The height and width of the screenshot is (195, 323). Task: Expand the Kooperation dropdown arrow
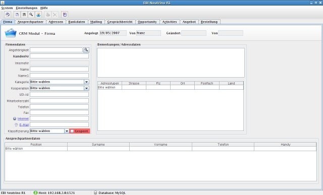tap(86, 88)
